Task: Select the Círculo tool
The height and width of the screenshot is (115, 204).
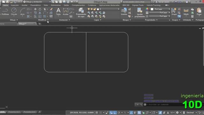Action: (14, 11)
